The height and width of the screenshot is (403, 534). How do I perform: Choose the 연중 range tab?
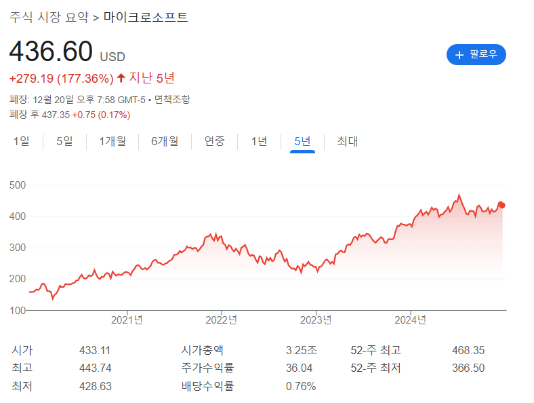[214, 141]
